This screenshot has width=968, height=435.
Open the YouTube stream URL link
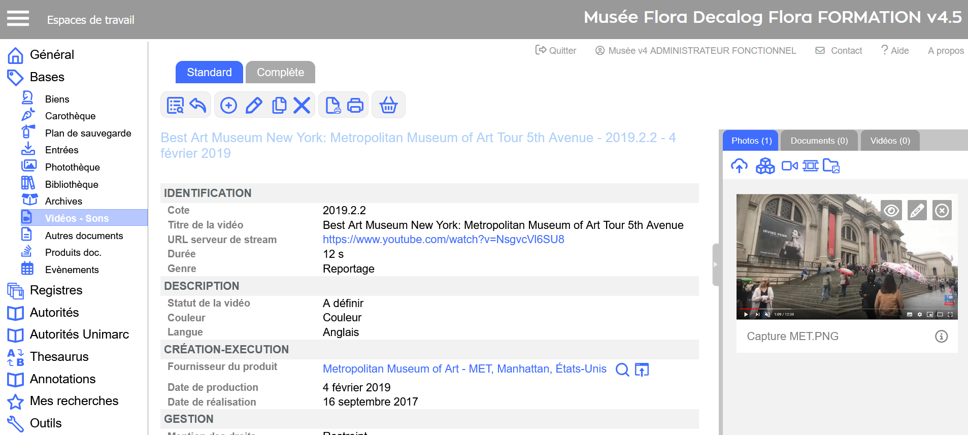(x=443, y=240)
